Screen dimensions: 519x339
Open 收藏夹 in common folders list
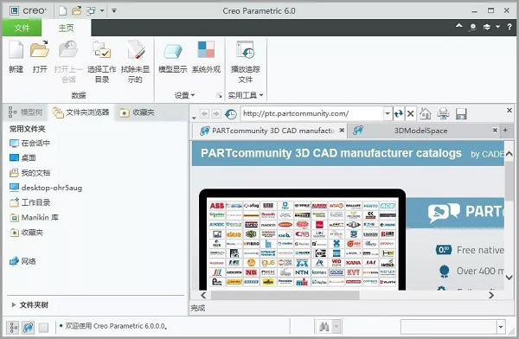pos(26,233)
